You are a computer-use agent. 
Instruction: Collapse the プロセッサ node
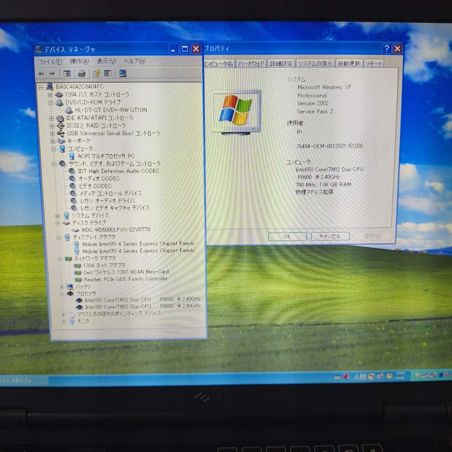62,294
